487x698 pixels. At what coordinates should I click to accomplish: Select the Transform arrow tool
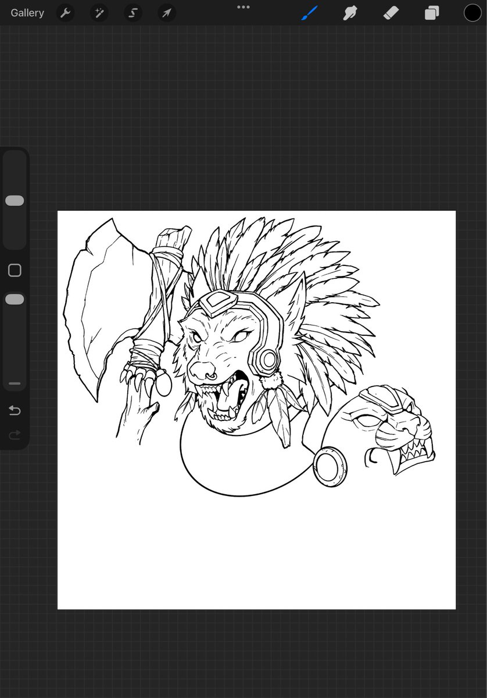(x=167, y=13)
